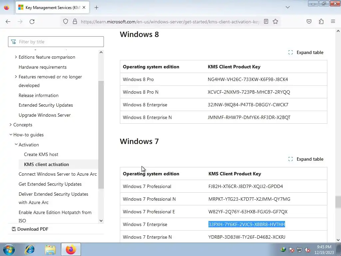This screenshot has height=256, width=341.
Task: Select the Key Management Services tab
Action: pyautogui.click(x=52, y=8)
